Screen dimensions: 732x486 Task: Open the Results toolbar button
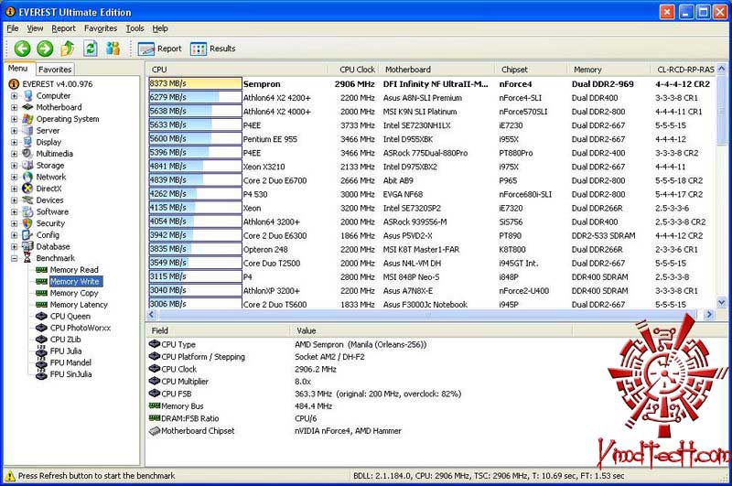click(x=212, y=49)
